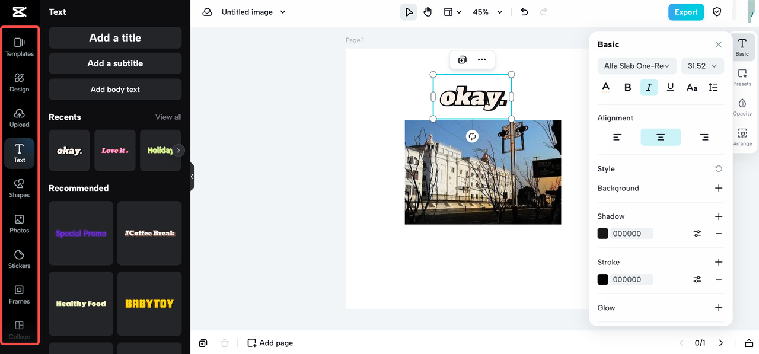Click Add a title button
Viewport: 759px width, 354px height.
coord(115,38)
